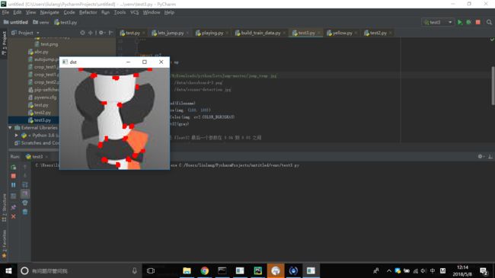Switch to the test2.py editor tab
Screen dimensions: 495x278
378,33
